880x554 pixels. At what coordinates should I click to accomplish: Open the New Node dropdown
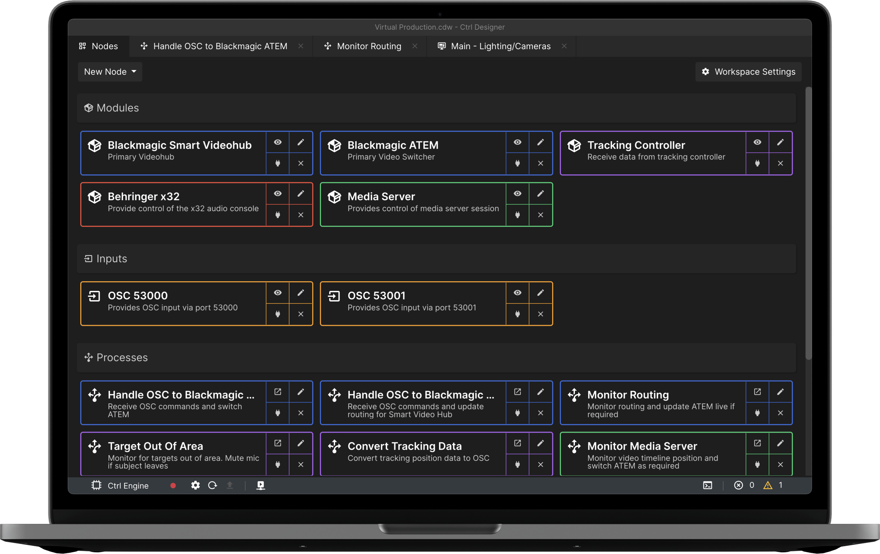pyautogui.click(x=110, y=72)
